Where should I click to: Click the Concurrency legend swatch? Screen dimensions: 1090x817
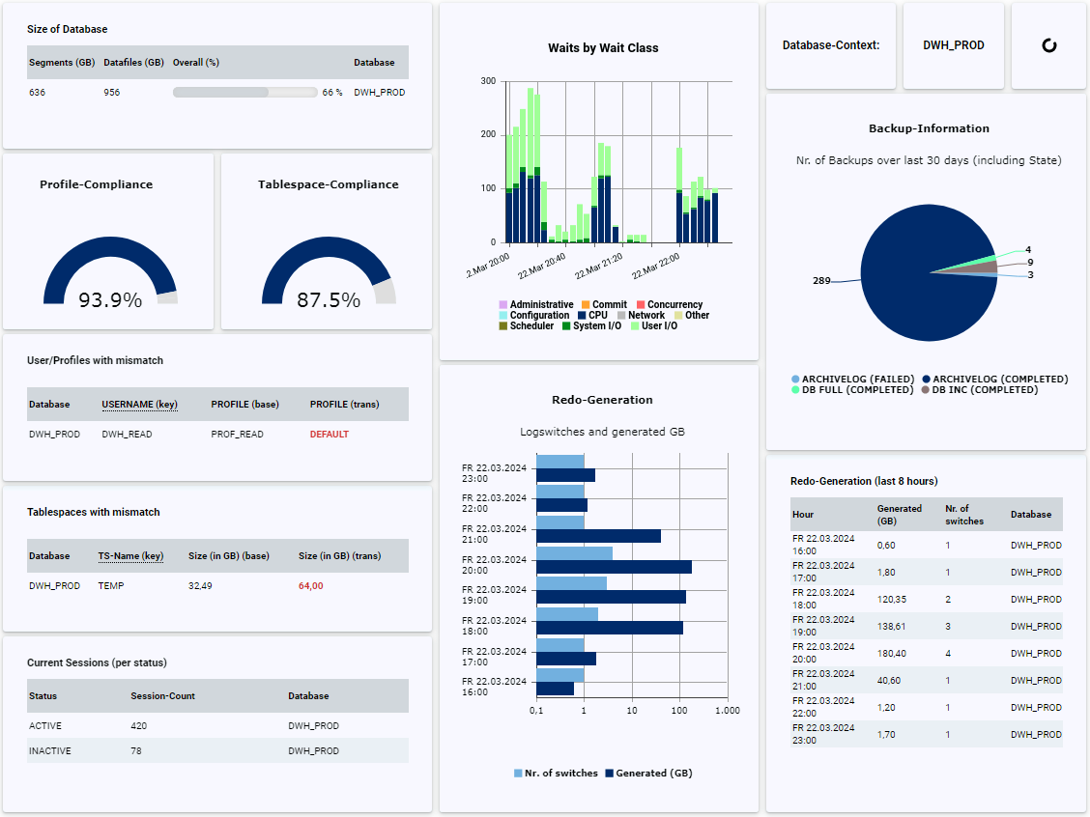point(640,303)
